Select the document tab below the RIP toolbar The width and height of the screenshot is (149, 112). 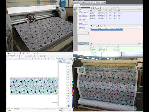tap(77, 5)
